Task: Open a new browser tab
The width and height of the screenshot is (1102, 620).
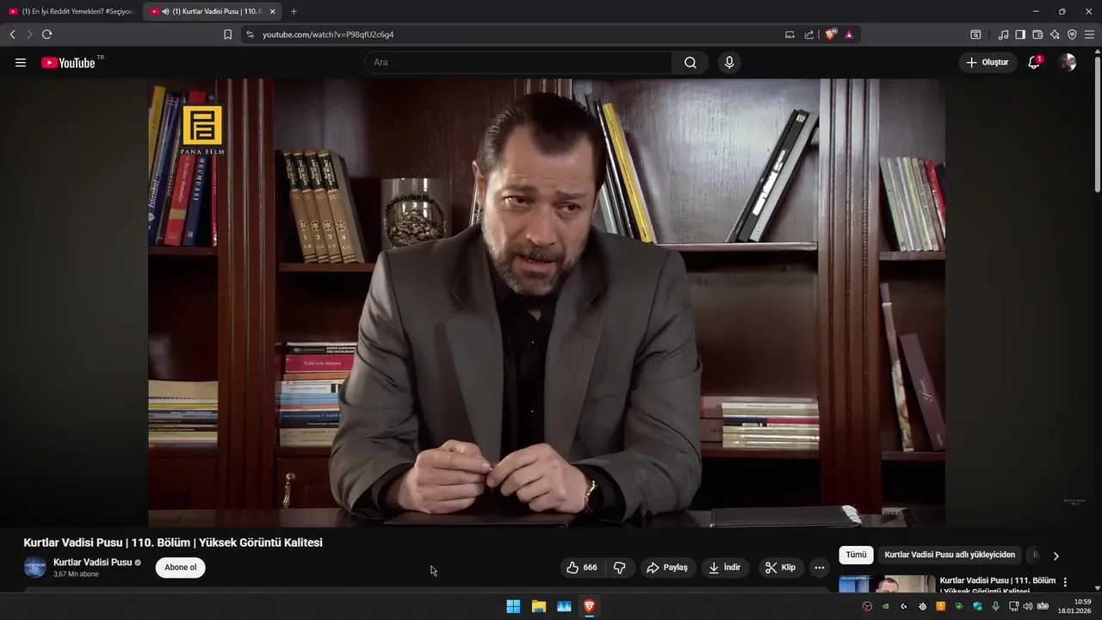Action: pos(294,11)
